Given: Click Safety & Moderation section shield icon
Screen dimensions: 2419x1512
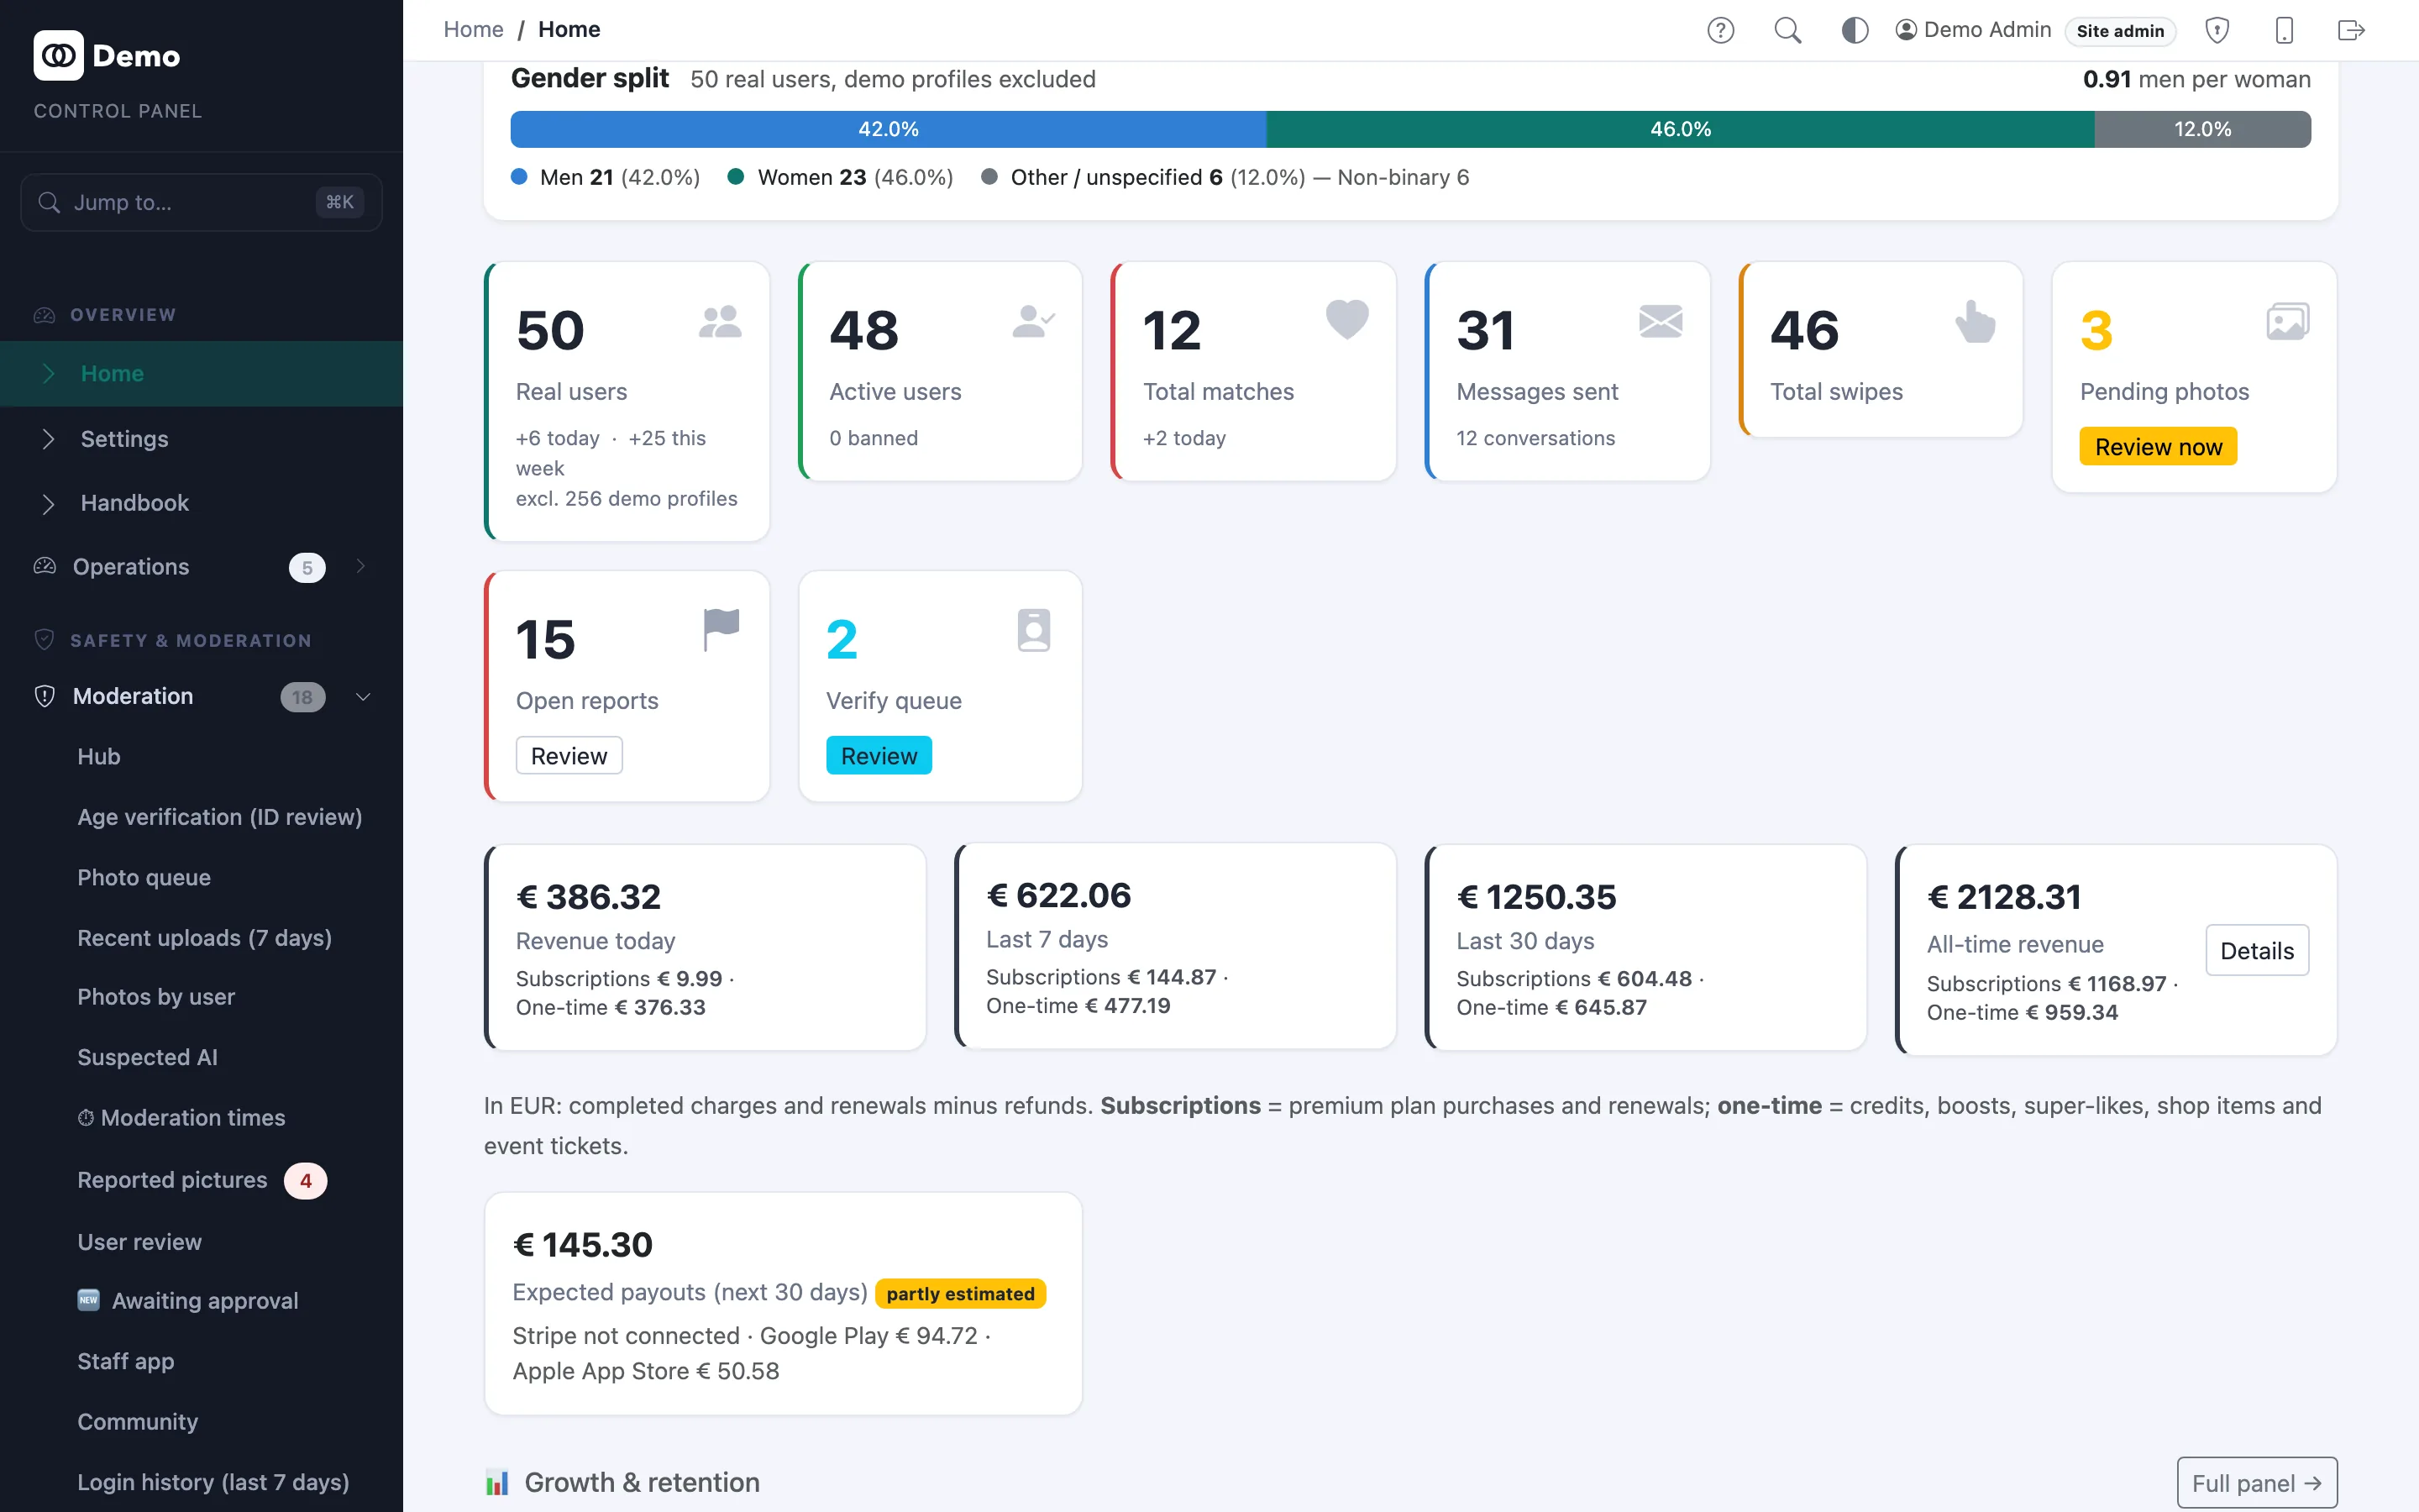Looking at the screenshot, I should [x=44, y=640].
